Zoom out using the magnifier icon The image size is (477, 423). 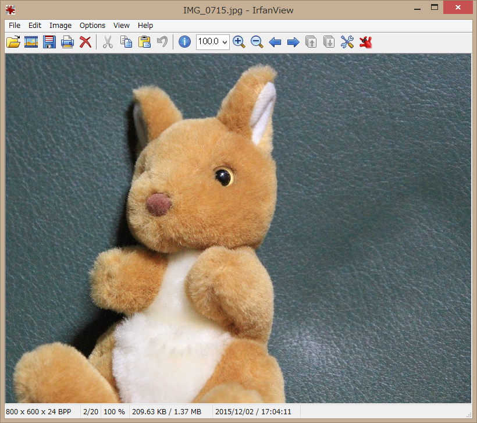(x=257, y=41)
